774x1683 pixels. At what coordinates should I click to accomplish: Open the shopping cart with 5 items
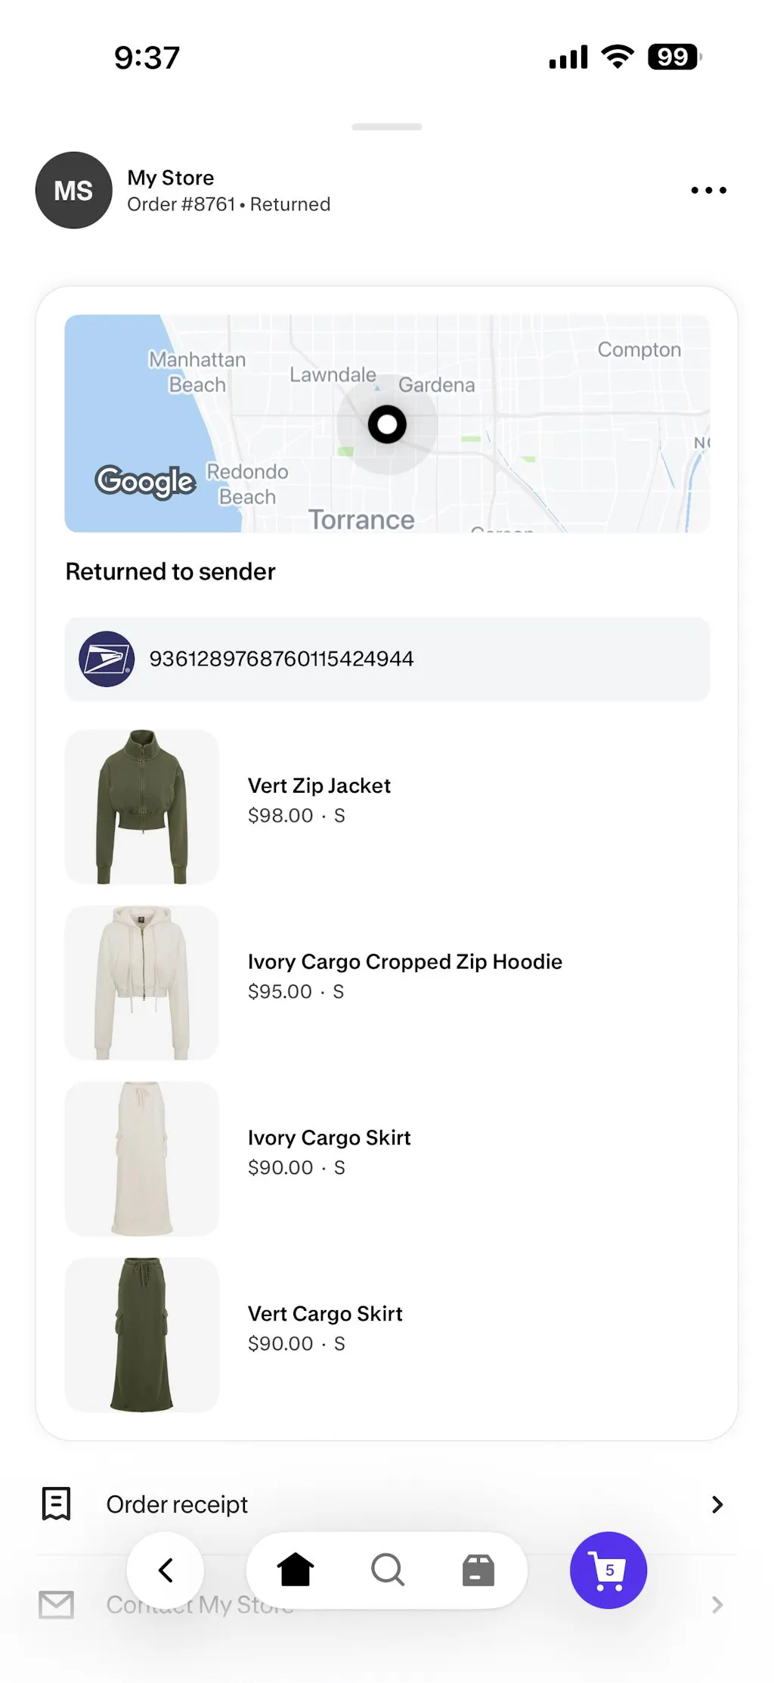click(608, 1570)
